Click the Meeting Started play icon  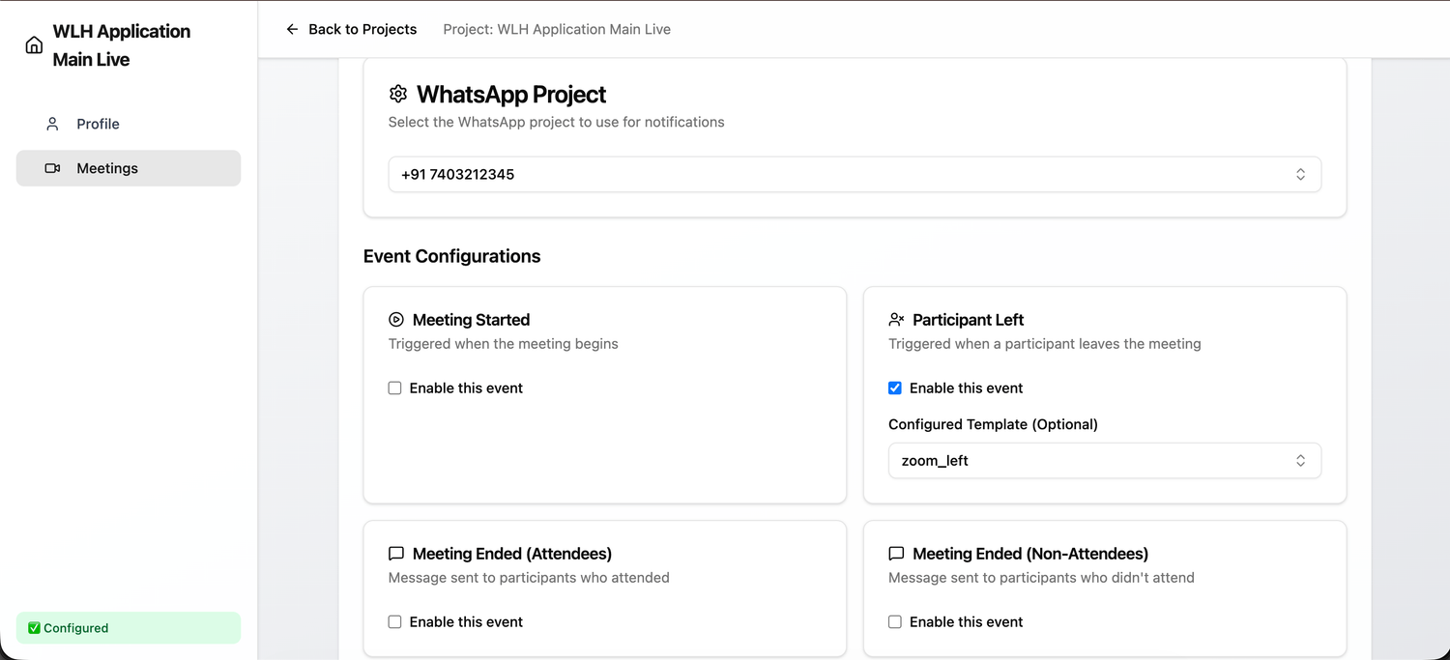tap(396, 320)
